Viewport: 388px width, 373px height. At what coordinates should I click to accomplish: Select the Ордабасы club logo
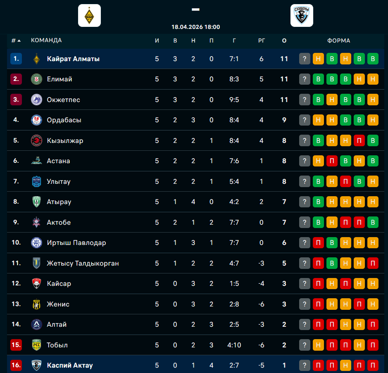[36, 120]
